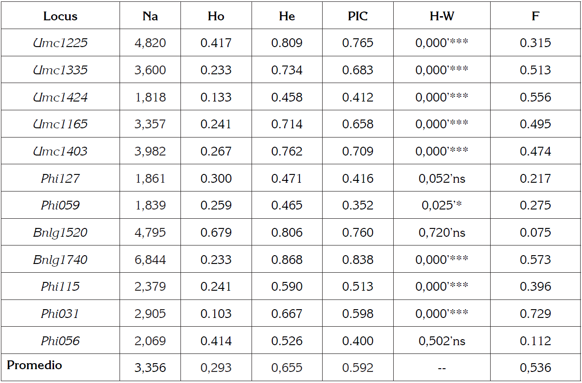Select the H-W value 0,025'*

click(x=442, y=205)
